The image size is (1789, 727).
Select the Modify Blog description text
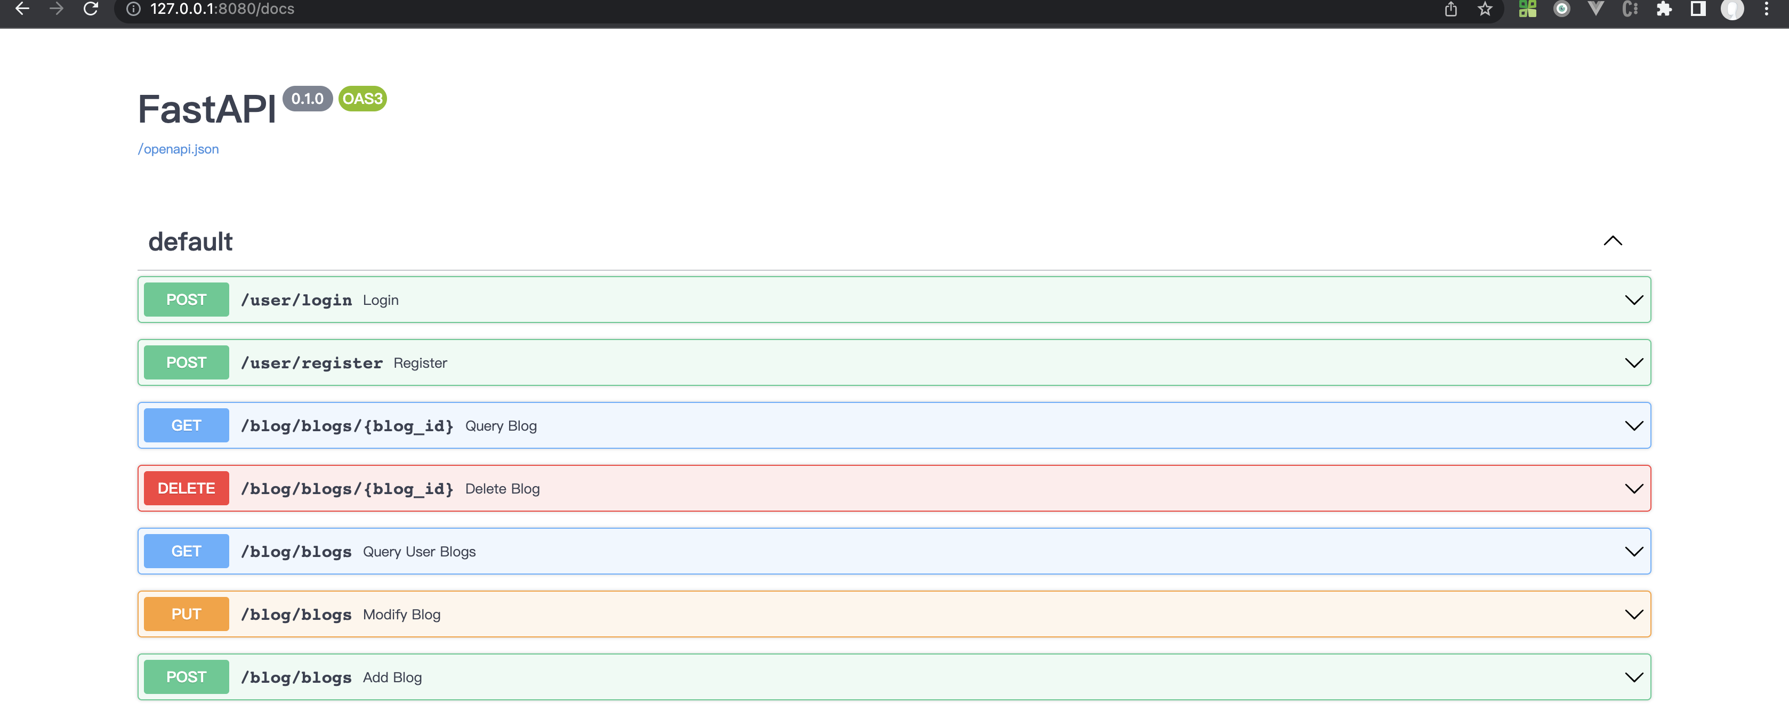(x=401, y=615)
